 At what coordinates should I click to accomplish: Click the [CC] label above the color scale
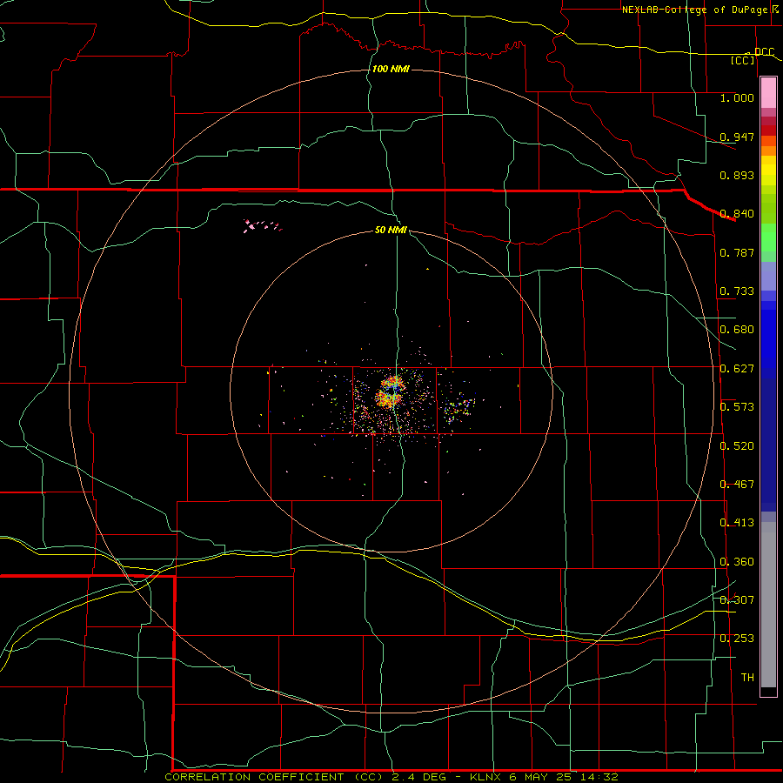pyautogui.click(x=743, y=60)
